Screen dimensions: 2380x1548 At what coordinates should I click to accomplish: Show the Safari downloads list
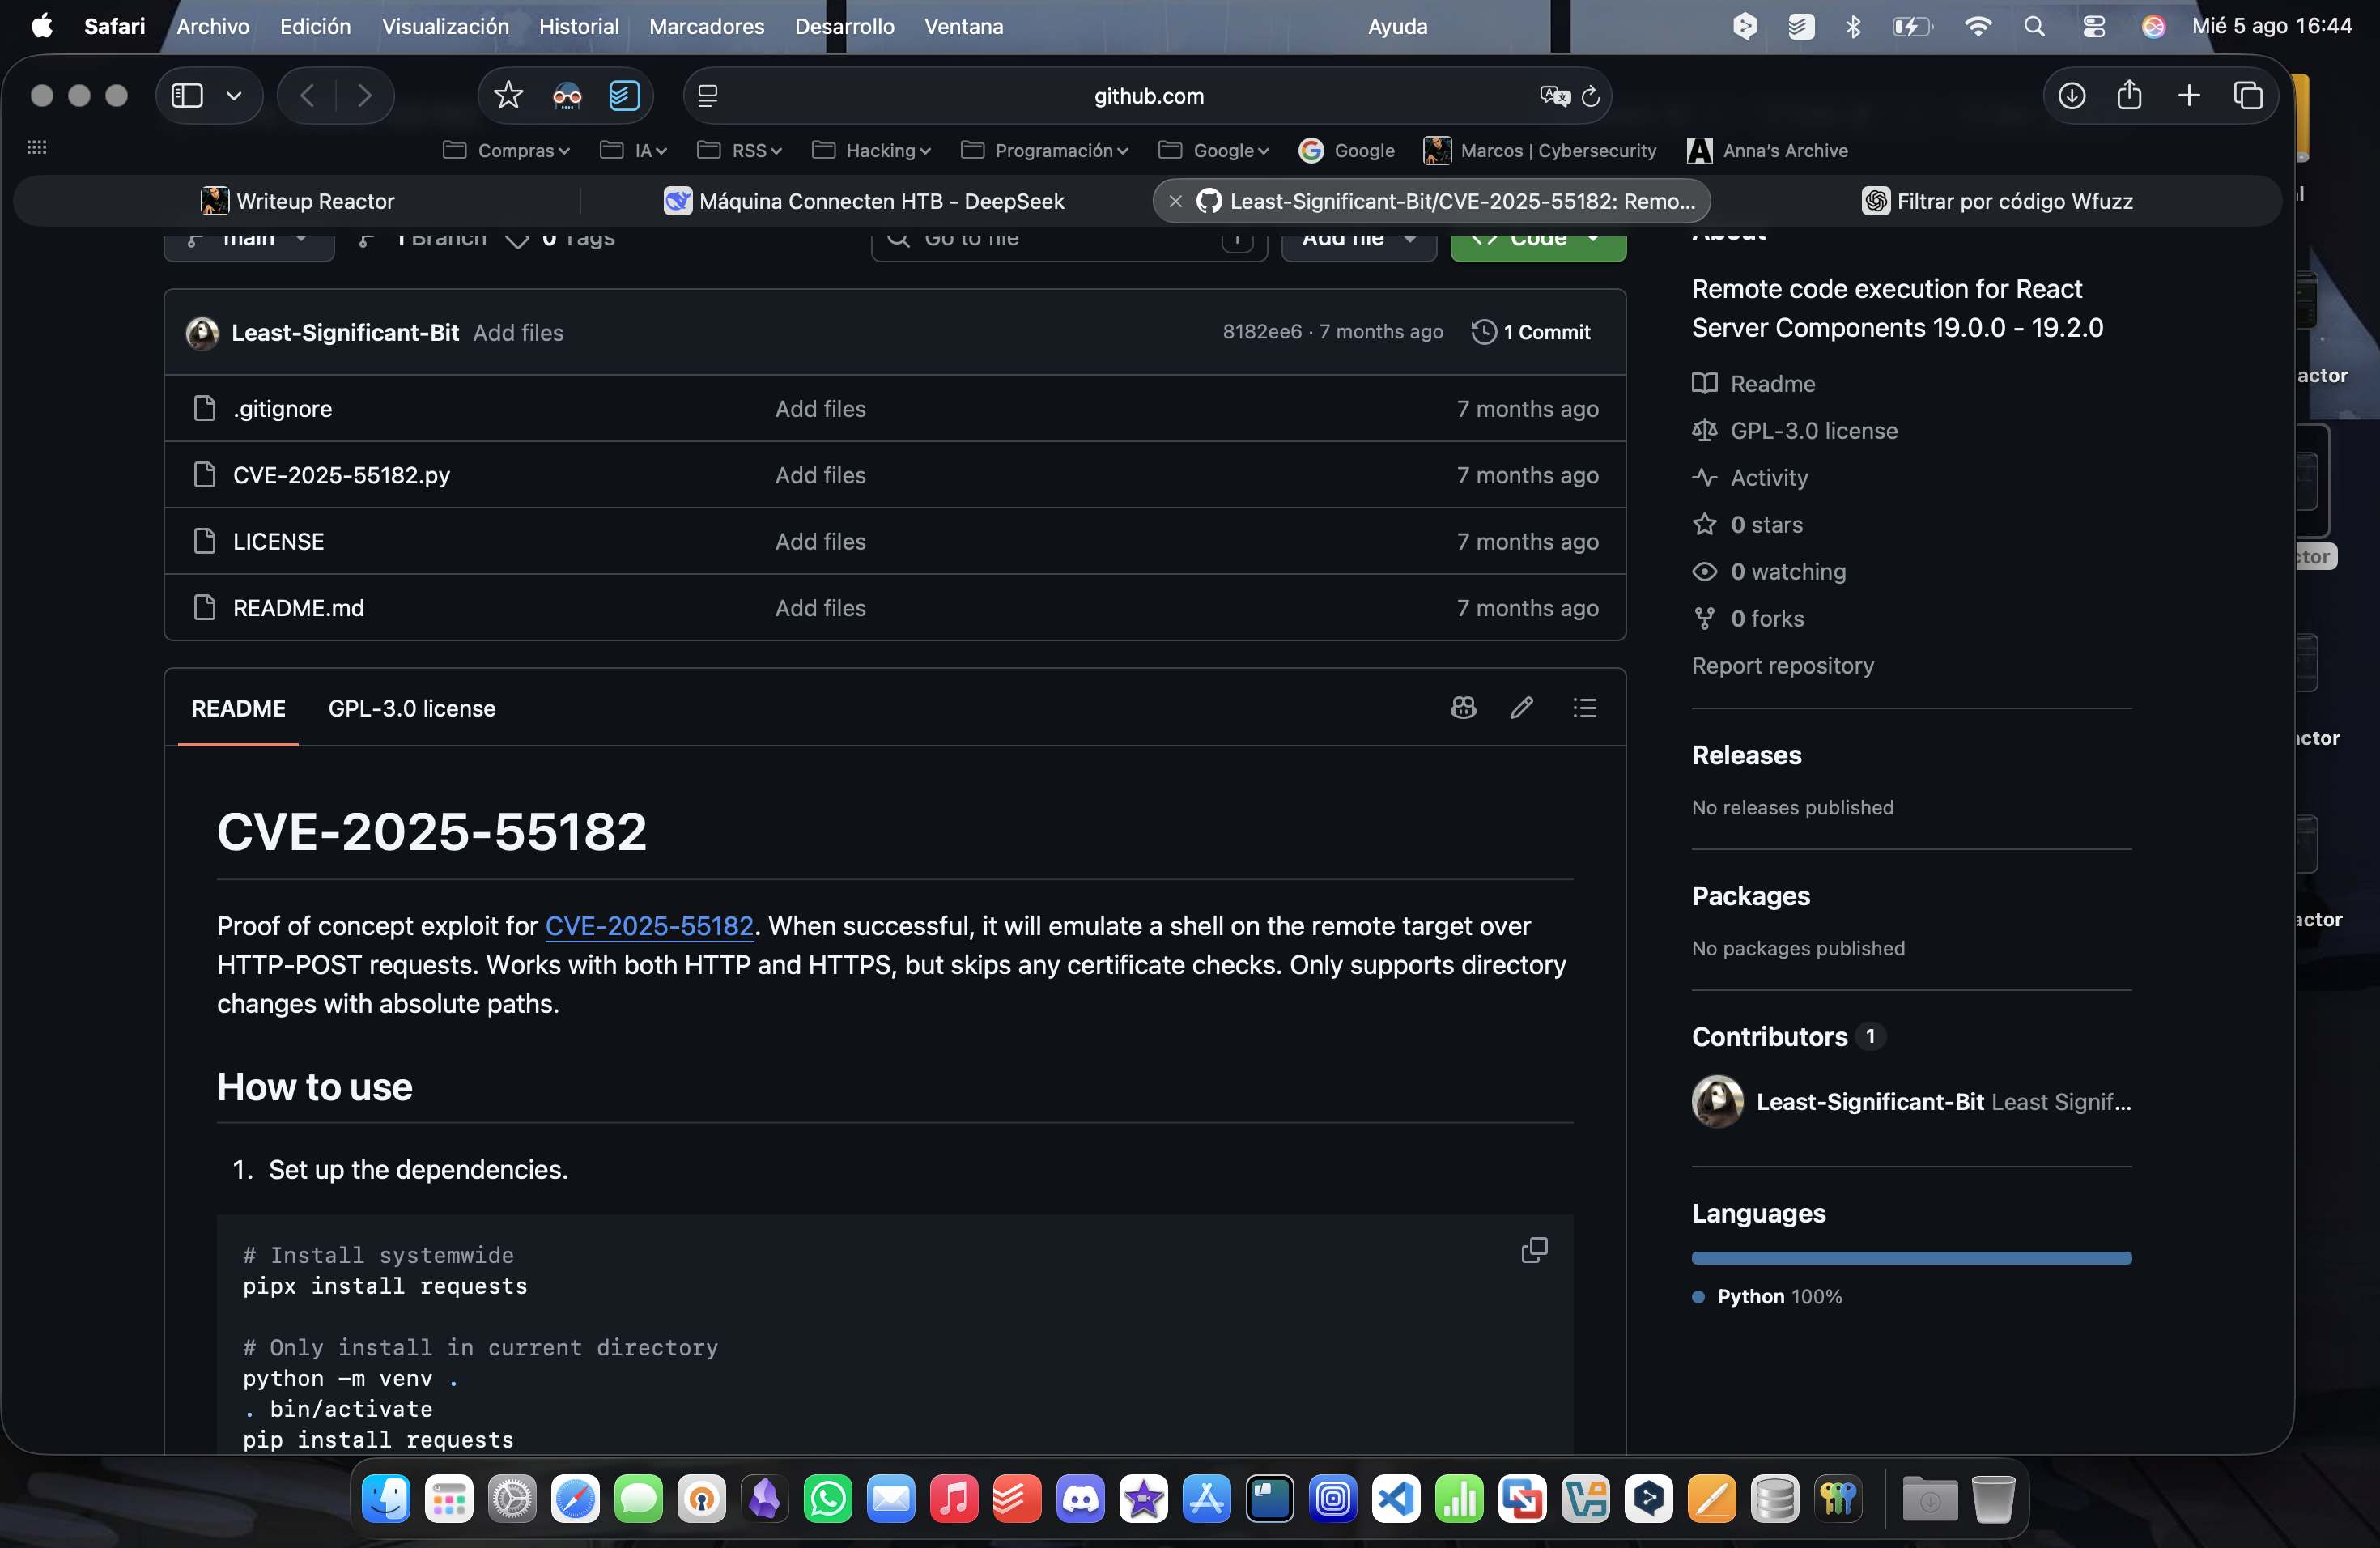pyautogui.click(x=2072, y=96)
